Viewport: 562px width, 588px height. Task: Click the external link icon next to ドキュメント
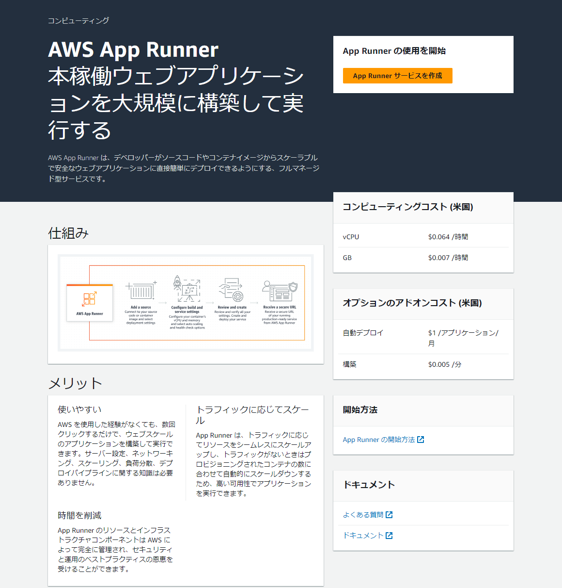point(390,535)
